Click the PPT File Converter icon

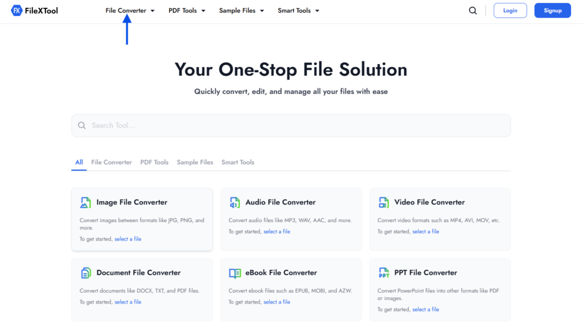click(383, 272)
